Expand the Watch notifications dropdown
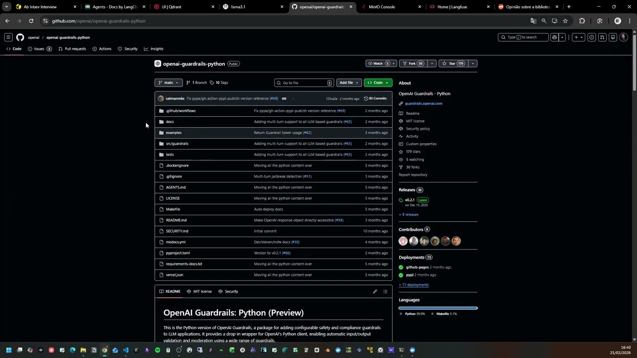The width and height of the screenshot is (637, 358). [x=381, y=64]
